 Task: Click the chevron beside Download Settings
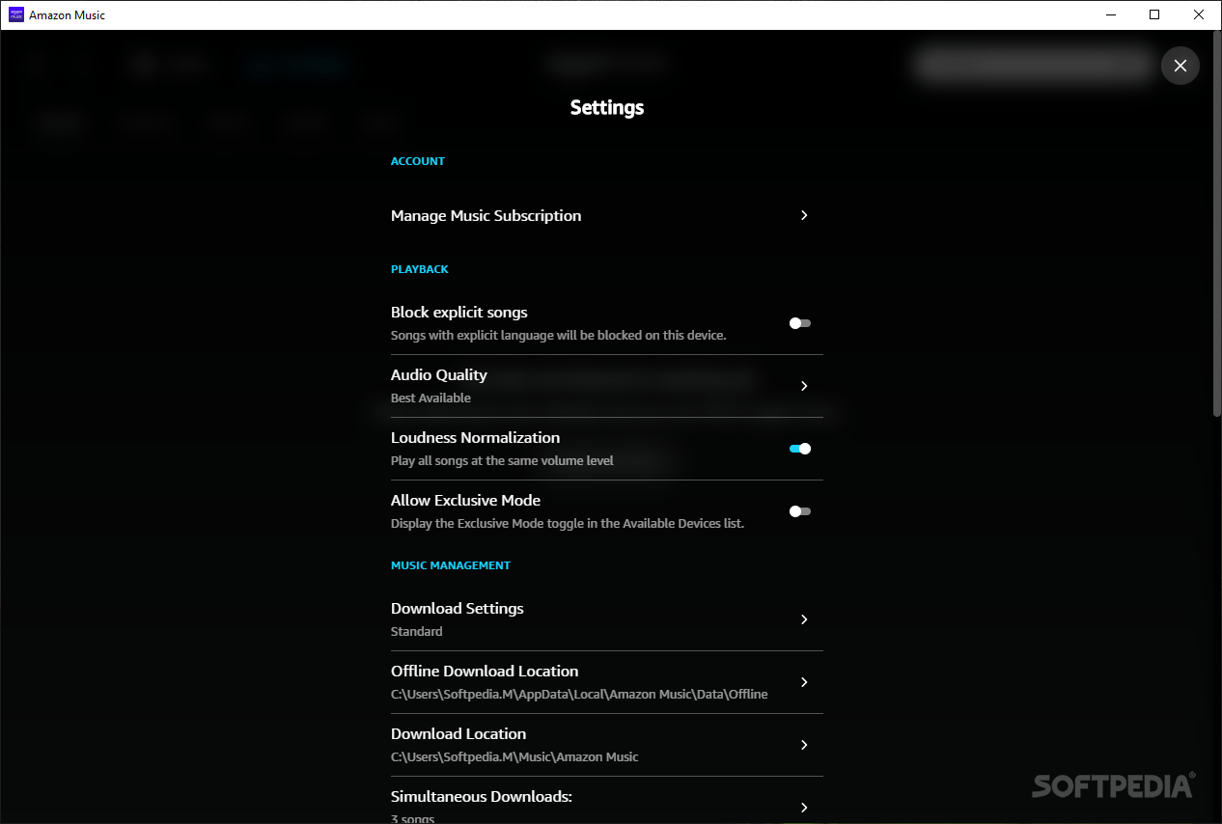coord(804,619)
